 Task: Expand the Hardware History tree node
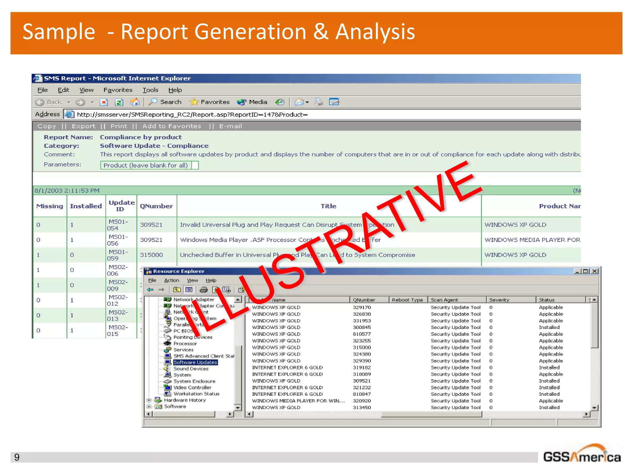tap(149, 400)
